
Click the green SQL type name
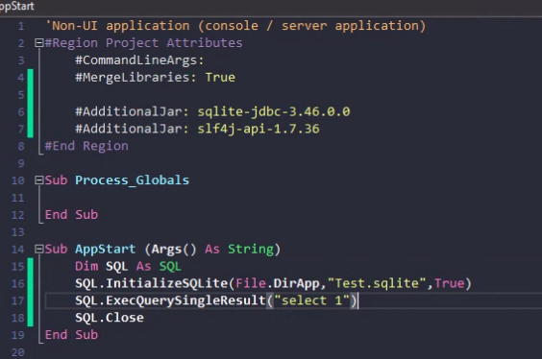(x=170, y=266)
